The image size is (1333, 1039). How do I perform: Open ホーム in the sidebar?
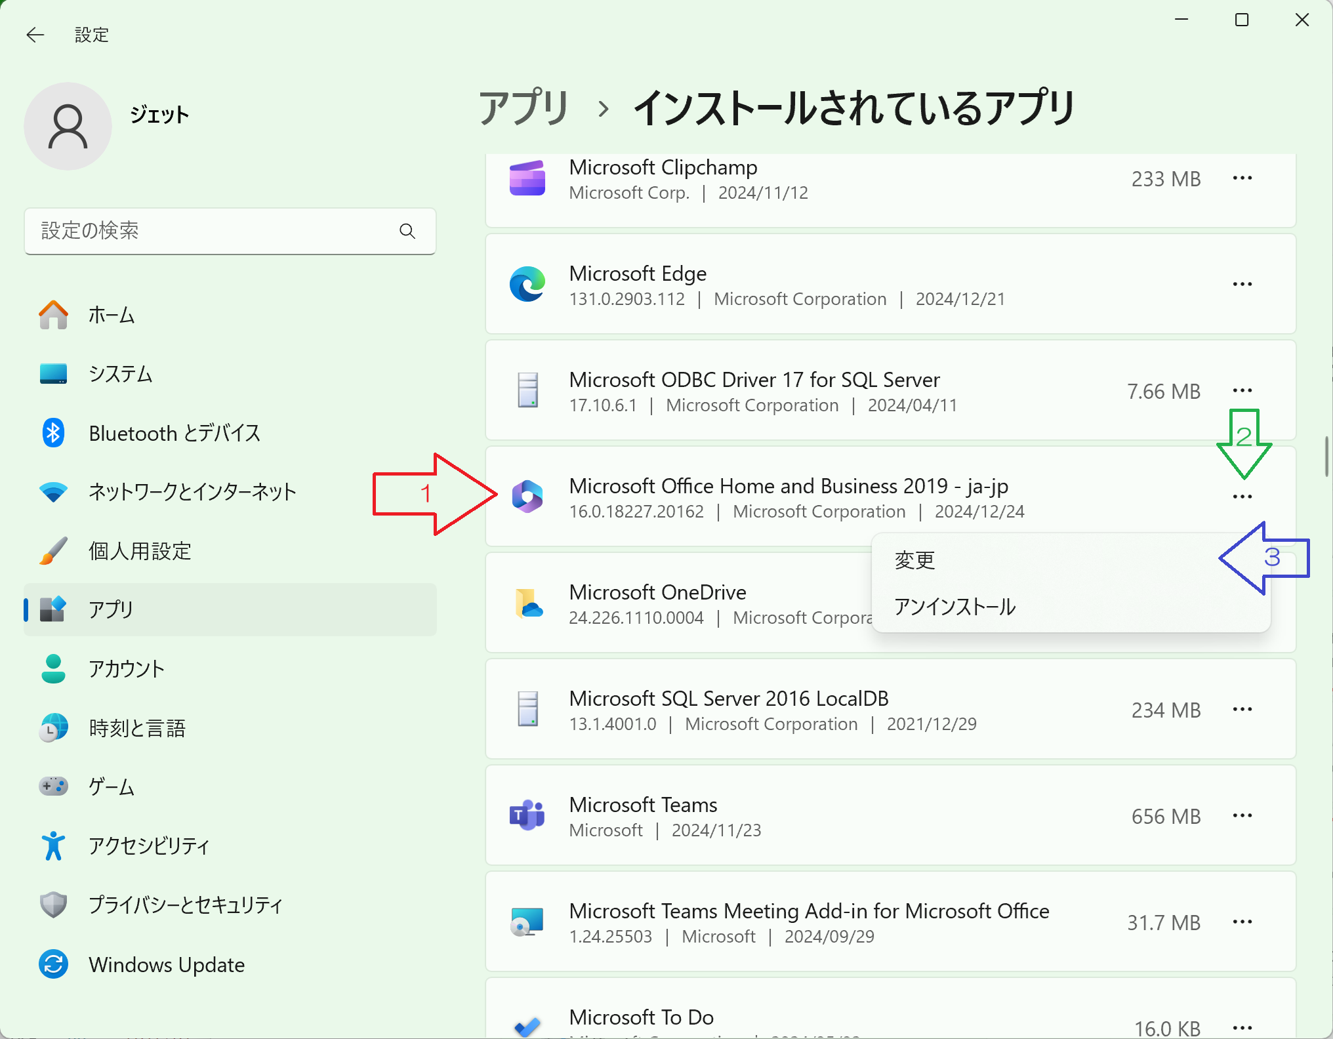pos(230,315)
